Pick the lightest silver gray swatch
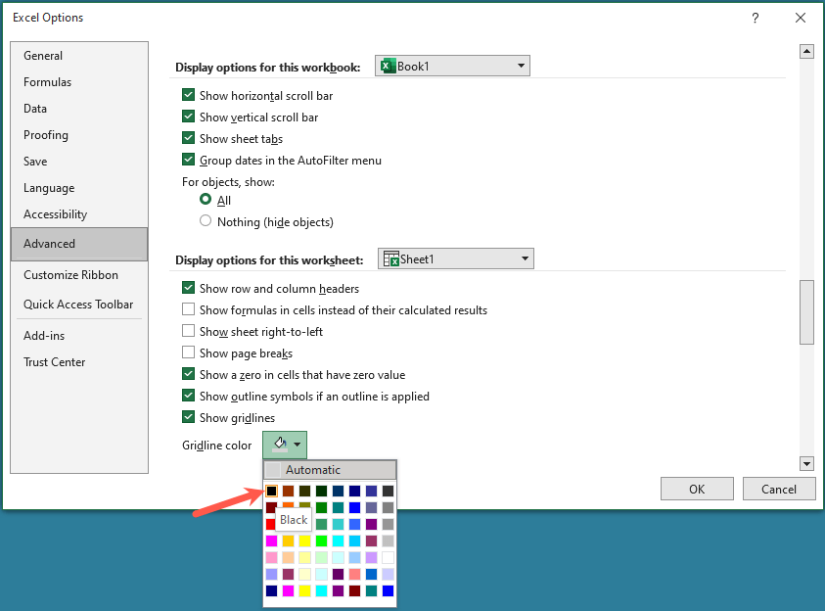This screenshot has height=611, width=825. coord(389,541)
